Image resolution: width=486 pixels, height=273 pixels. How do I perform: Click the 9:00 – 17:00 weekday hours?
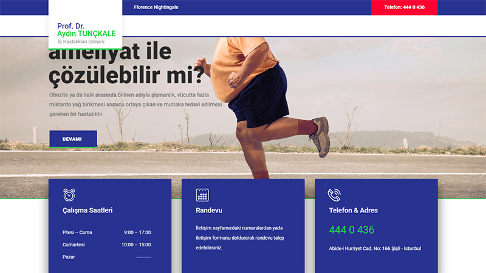pyautogui.click(x=137, y=232)
